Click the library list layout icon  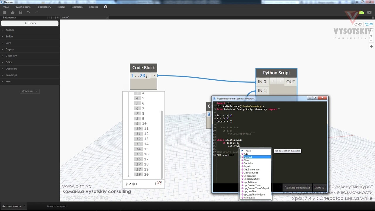[x=53, y=18]
